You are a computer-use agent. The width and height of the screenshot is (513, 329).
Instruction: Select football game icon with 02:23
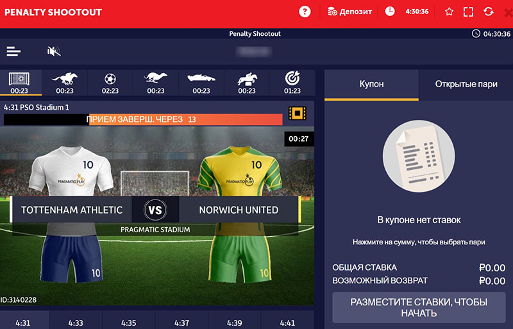click(110, 83)
